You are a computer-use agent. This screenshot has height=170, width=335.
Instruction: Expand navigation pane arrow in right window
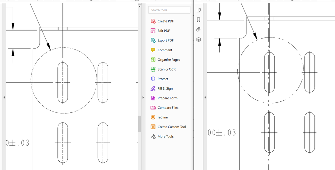[x=205, y=97]
